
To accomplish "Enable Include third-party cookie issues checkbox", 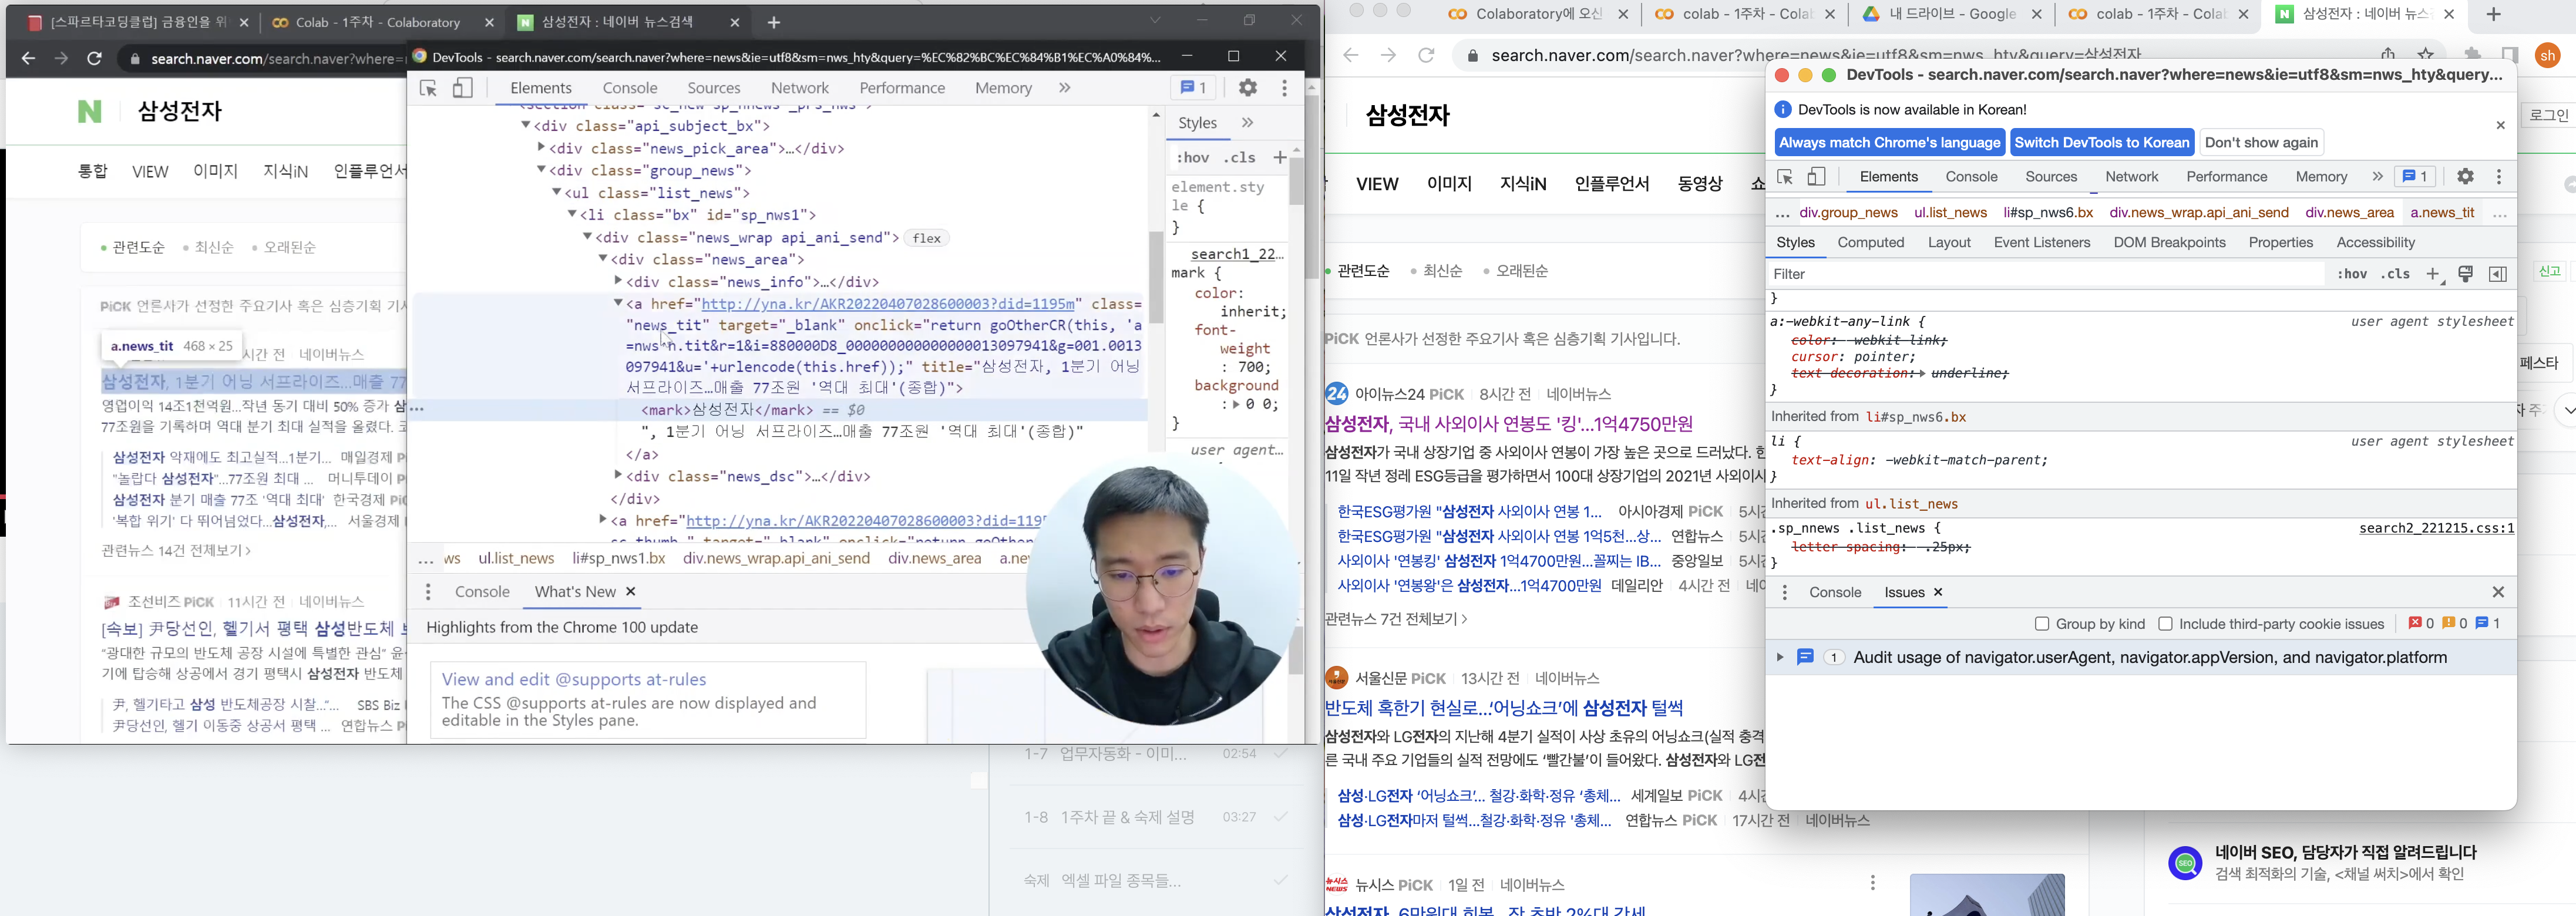I will [2165, 624].
